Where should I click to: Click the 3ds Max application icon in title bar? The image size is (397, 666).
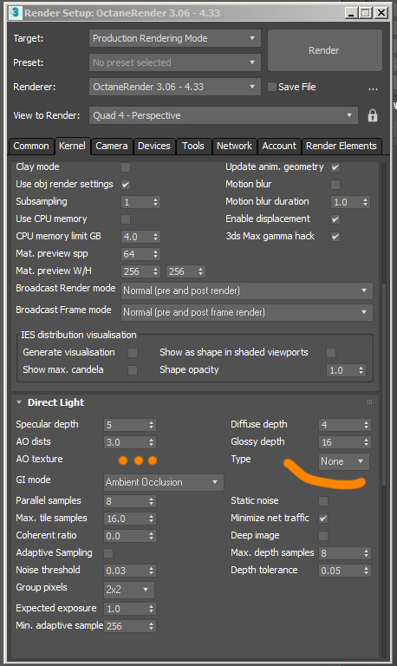16,12
